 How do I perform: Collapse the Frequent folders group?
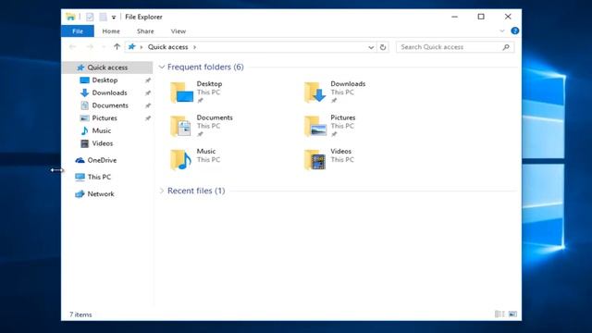point(162,68)
